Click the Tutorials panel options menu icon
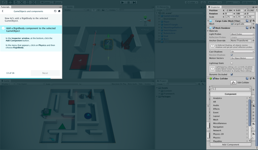Viewport: 258px width, 150px height. 60,7
